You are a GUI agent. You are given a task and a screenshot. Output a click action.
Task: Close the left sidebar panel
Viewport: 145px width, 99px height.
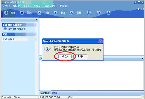37,20
